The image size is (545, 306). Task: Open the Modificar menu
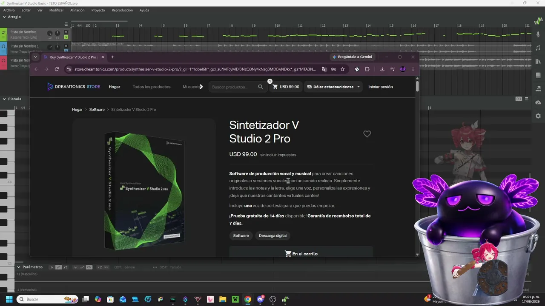(57, 10)
